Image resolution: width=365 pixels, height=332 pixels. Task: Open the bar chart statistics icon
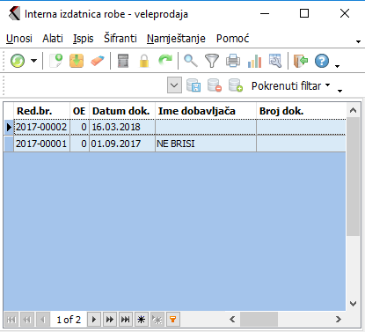pyautogui.click(x=254, y=61)
